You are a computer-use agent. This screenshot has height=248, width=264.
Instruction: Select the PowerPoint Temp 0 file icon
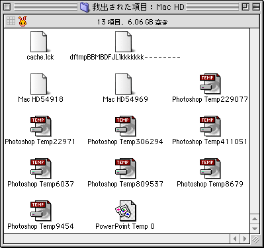point(125,211)
